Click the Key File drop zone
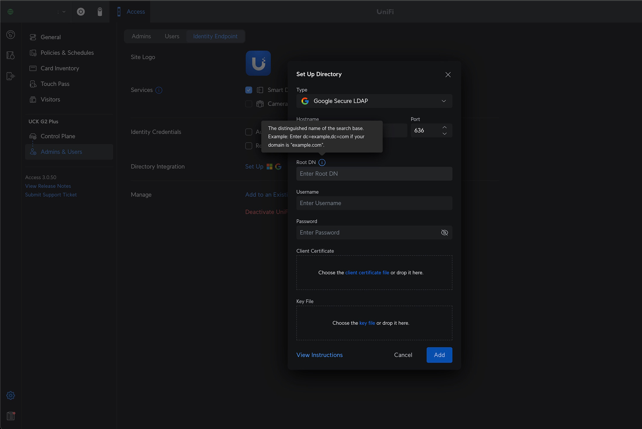 tap(374, 323)
